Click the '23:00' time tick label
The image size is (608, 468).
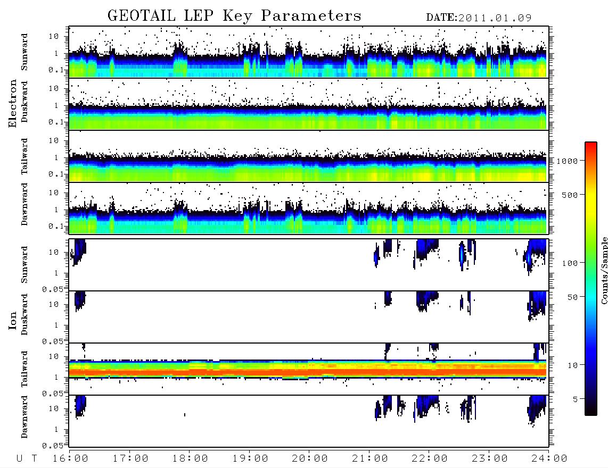(x=490, y=458)
